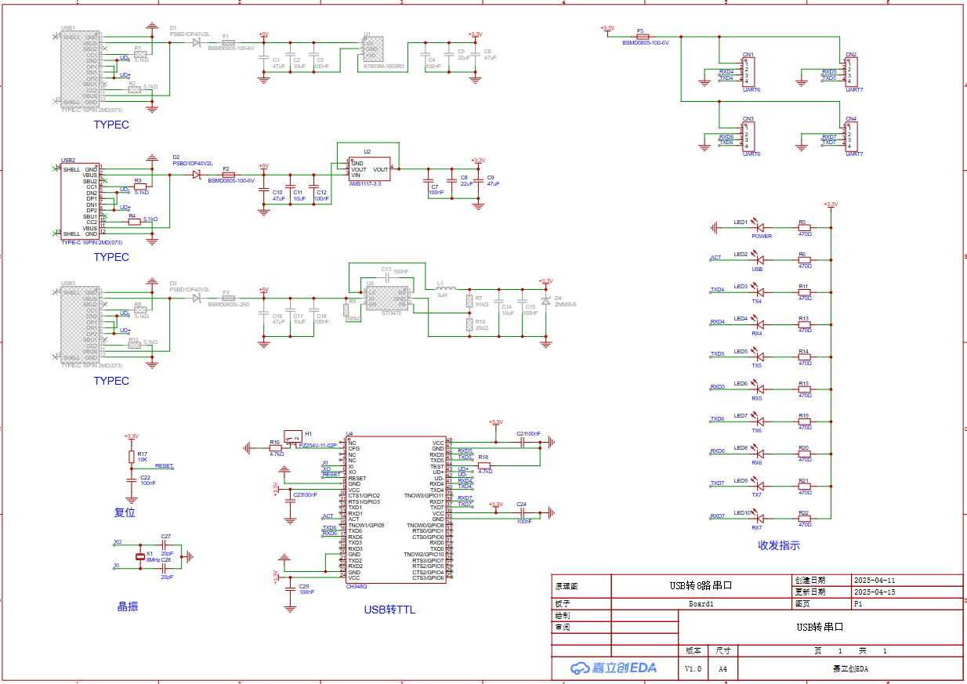Click the 'USB转TTL' section label
Viewport: 967px width, 684px height.
click(390, 610)
